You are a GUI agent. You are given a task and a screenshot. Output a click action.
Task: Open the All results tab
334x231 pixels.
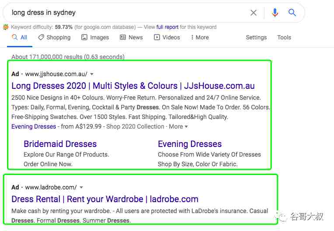[20, 38]
